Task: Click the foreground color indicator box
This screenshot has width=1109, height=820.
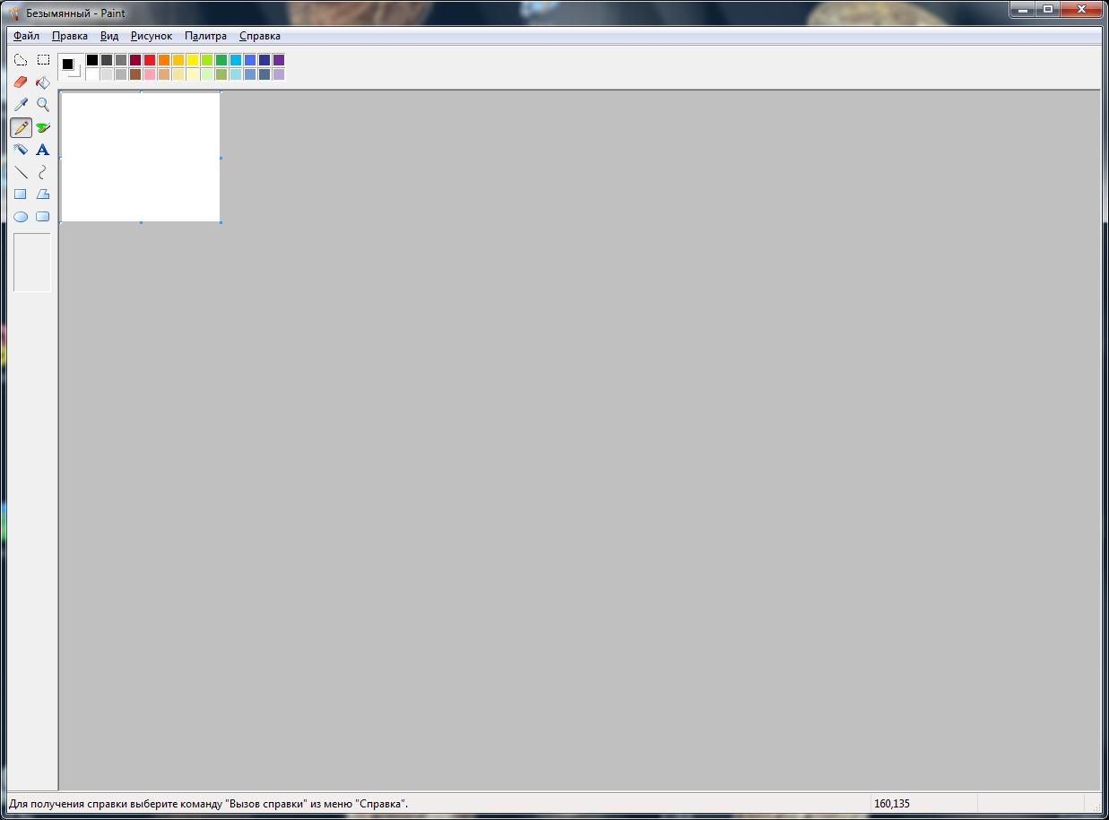Action: (x=67, y=64)
